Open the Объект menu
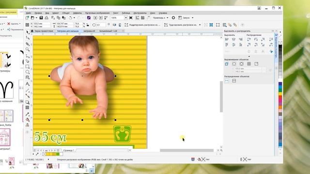 (x=66, y=13)
